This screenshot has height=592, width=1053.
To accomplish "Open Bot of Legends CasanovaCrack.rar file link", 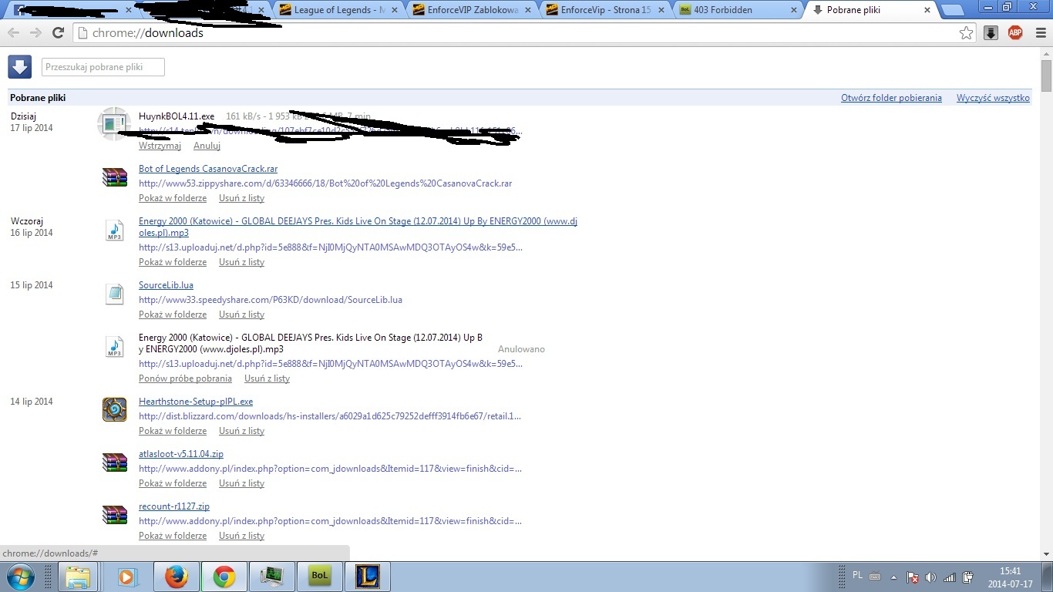I will click(208, 169).
